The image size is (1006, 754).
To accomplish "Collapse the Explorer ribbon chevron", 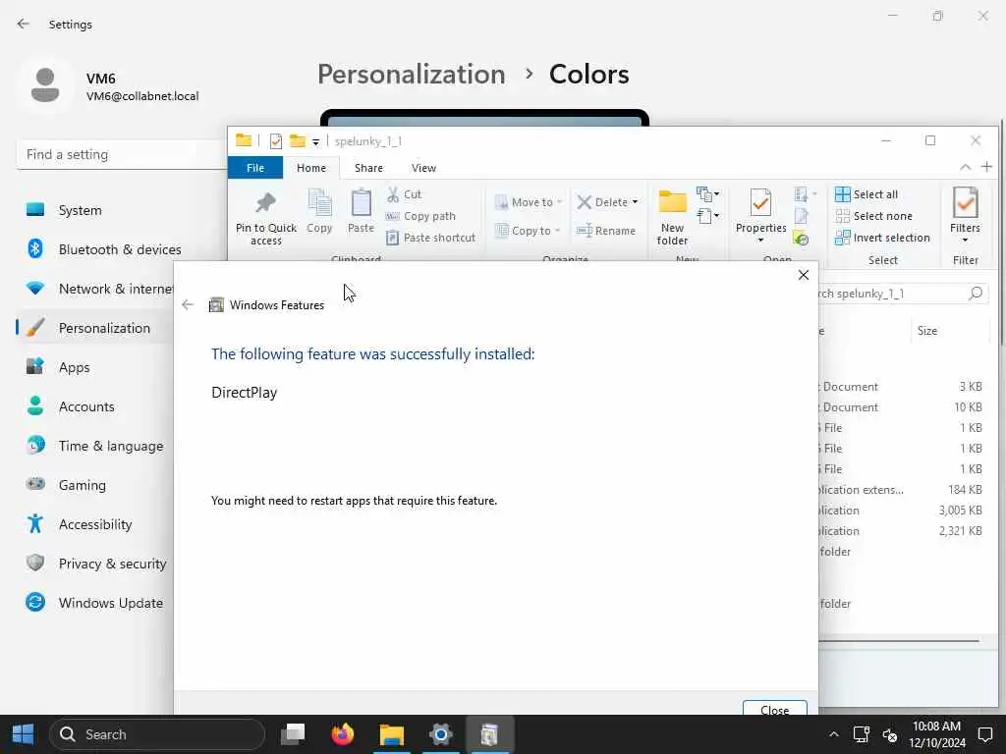I will 965,167.
